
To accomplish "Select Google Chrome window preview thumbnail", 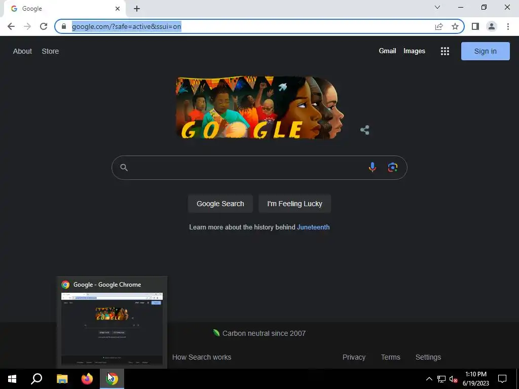I will (x=112, y=329).
